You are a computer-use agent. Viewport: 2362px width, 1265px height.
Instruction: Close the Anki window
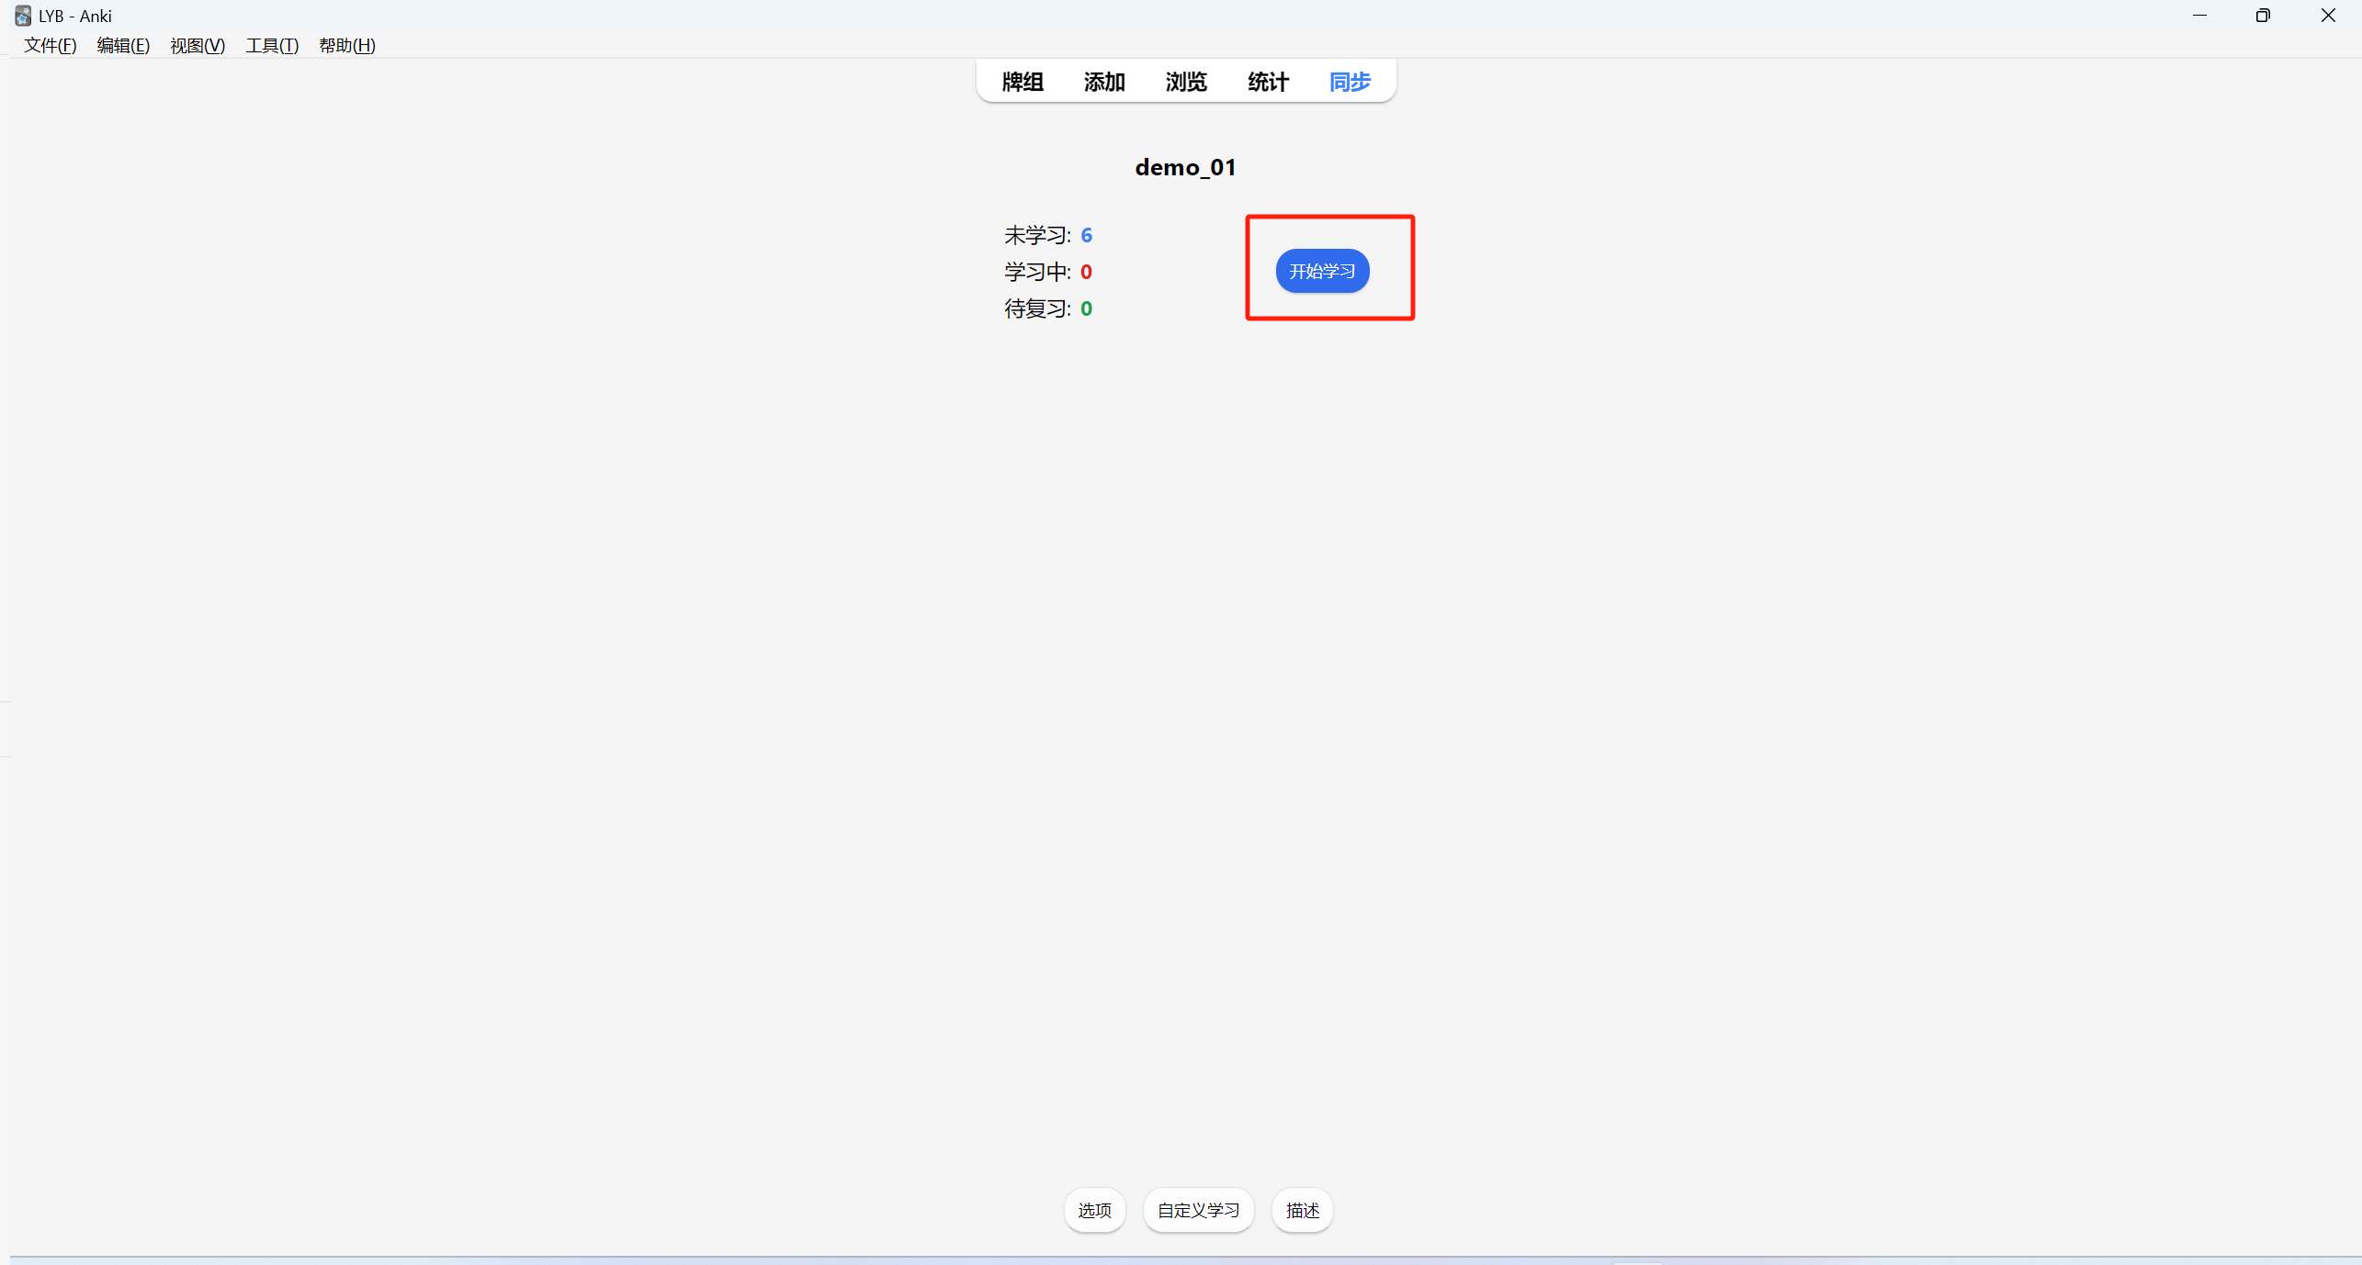pyautogui.click(x=2328, y=16)
